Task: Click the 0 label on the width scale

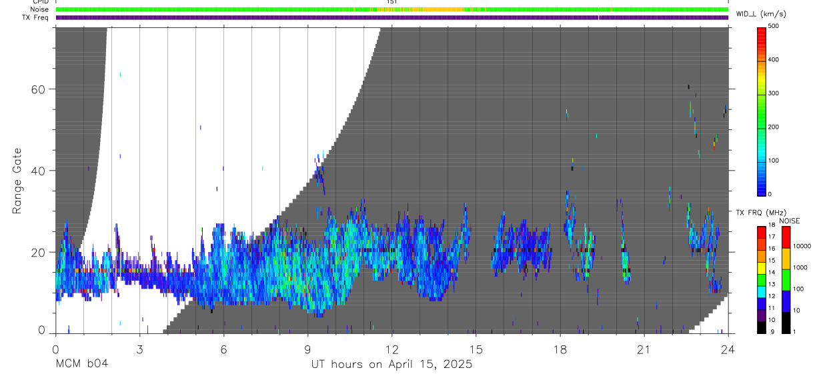Action: [x=770, y=194]
